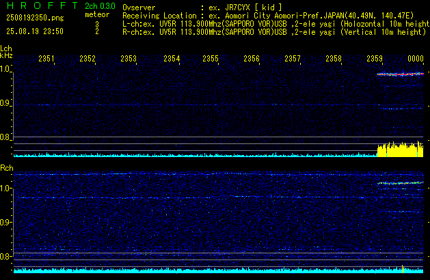Click the 2358 time marker

334,59
